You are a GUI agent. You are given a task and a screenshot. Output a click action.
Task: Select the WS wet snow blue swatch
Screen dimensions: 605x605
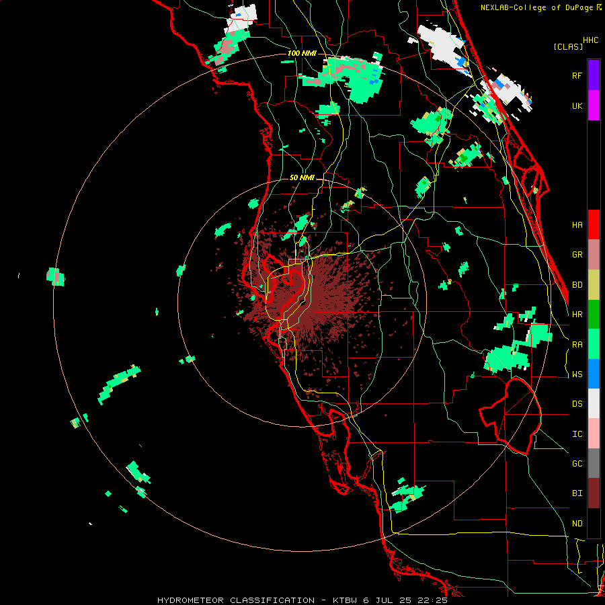[x=594, y=374]
